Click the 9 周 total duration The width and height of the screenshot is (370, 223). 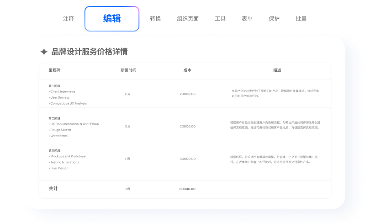tap(127, 189)
